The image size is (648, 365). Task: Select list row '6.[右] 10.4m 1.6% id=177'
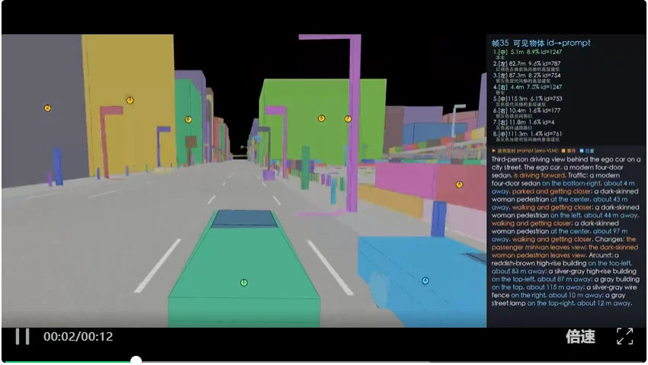click(527, 110)
